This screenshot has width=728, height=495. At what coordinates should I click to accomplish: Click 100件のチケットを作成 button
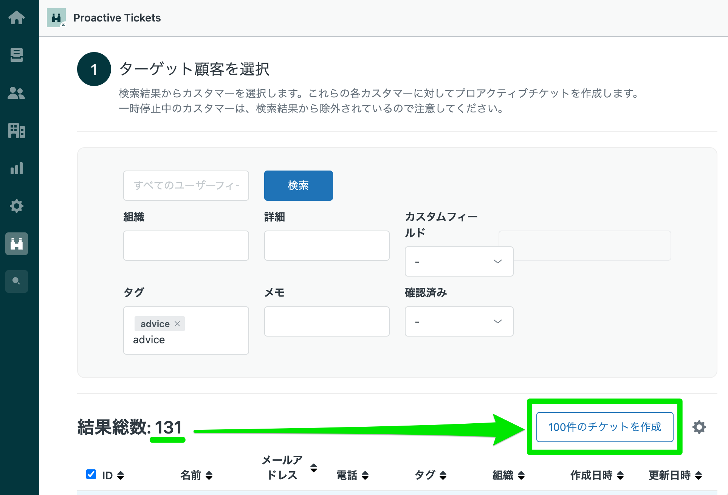[604, 427]
